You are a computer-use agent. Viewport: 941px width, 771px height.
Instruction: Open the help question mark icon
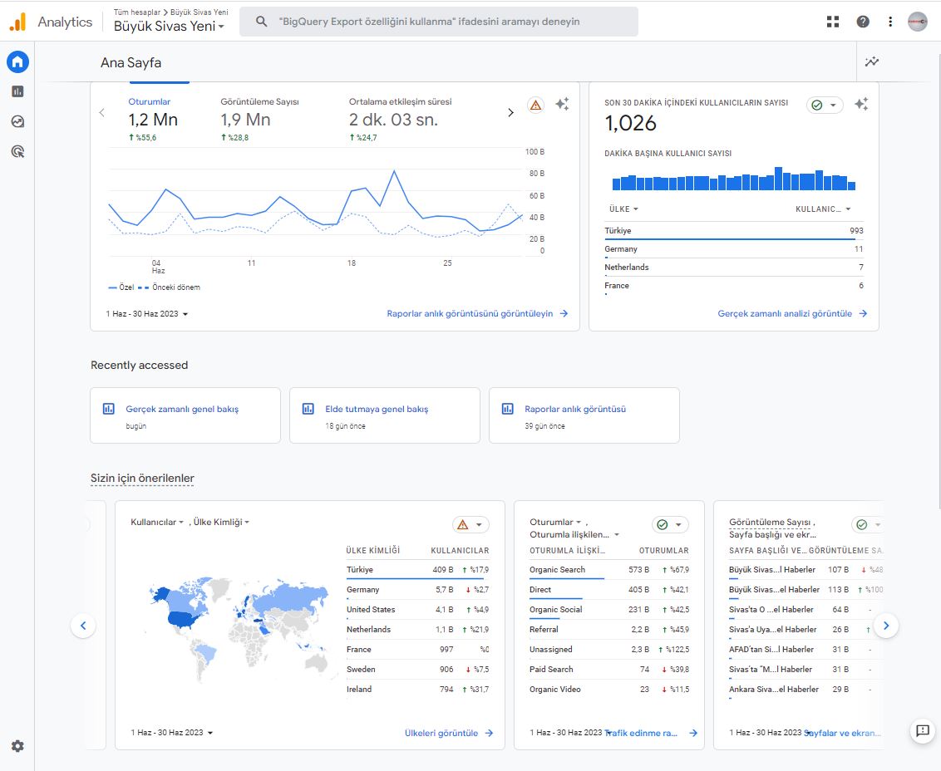pyautogui.click(x=863, y=22)
